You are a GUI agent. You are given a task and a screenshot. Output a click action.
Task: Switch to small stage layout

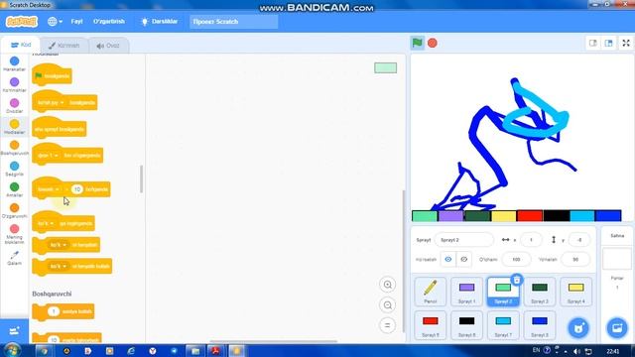point(593,43)
